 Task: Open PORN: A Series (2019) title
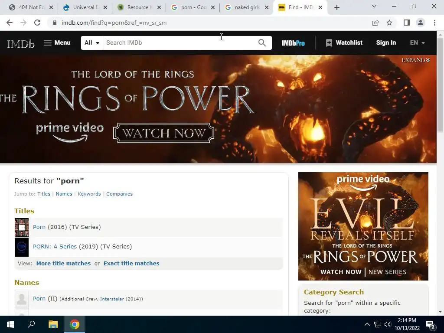click(x=55, y=246)
